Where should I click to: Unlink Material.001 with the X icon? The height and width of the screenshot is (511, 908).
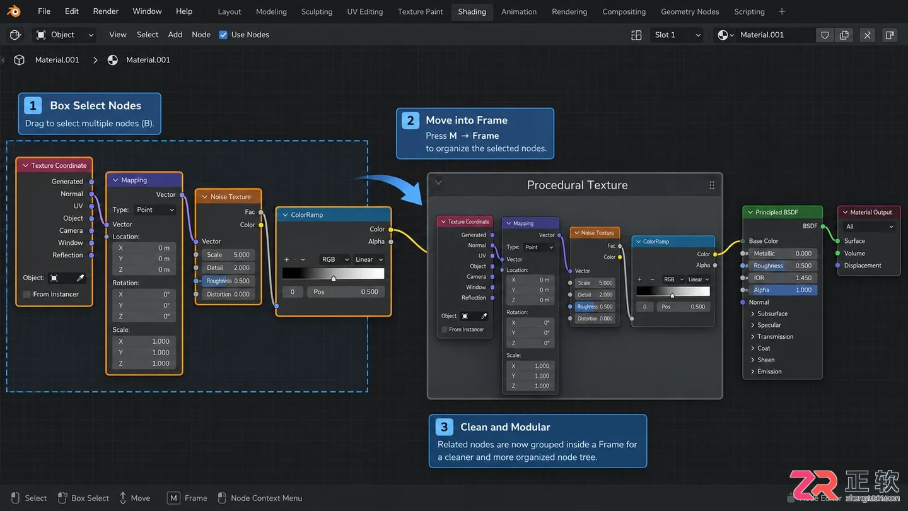868,35
